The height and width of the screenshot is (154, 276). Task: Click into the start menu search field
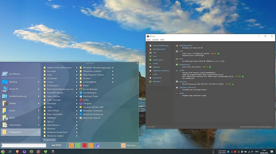(24, 145)
